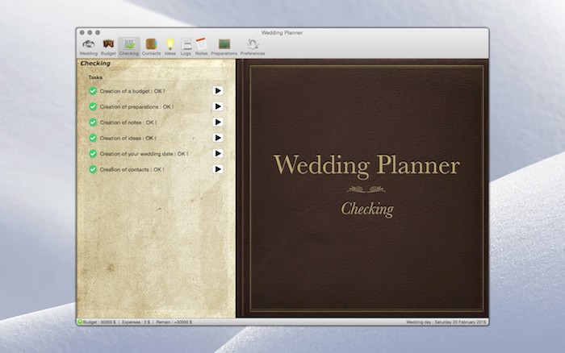Toggle green check for contacts creation
The width and height of the screenshot is (565, 353).
tap(93, 169)
